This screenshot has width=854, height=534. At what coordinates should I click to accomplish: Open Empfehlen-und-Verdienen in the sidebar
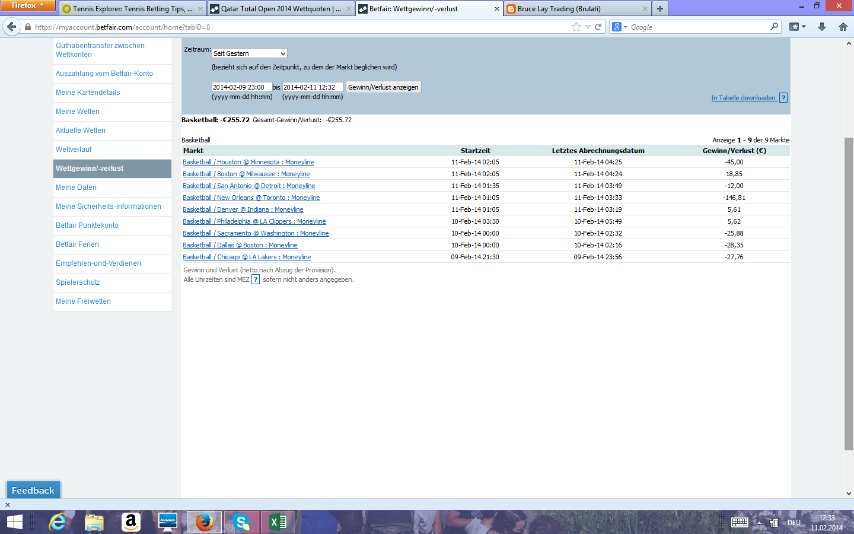(x=98, y=263)
